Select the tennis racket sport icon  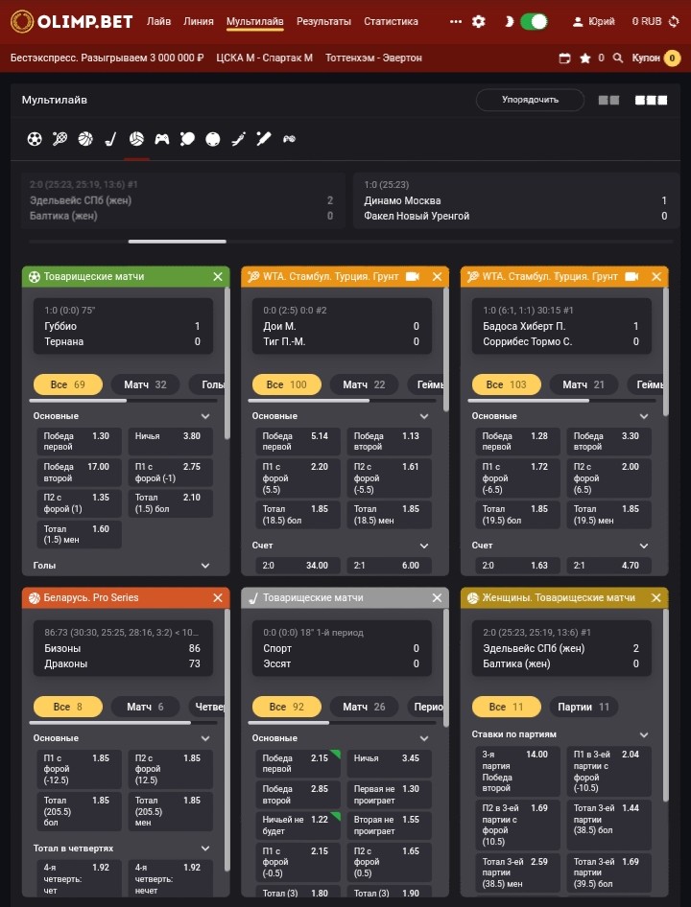click(x=60, y=139)
